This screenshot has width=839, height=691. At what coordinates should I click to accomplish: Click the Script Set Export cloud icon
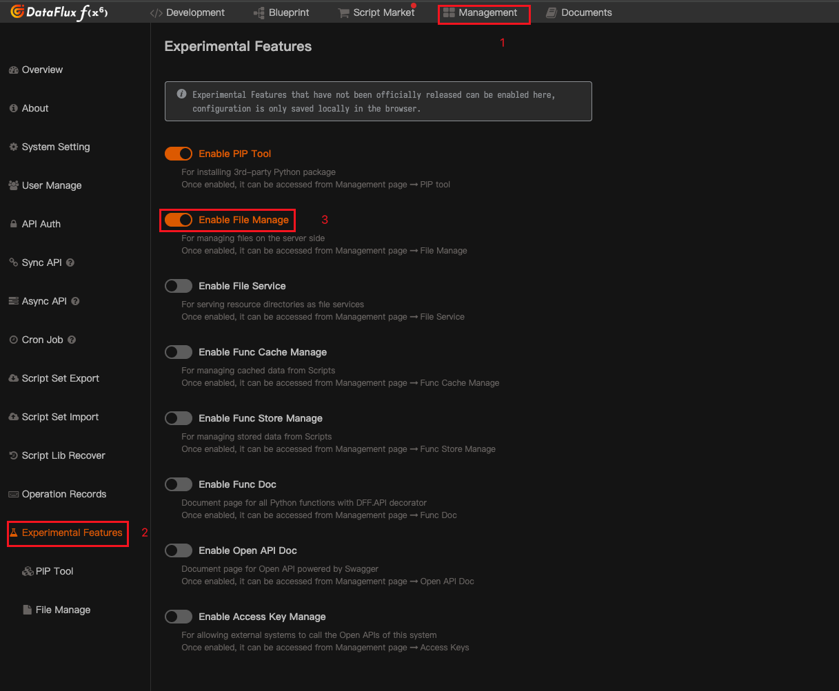point(13,378)
